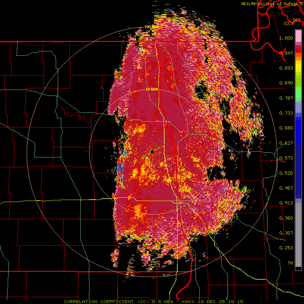The image size is (304, 304).
Task: Click the TH label near scale bottom
Action: (290, 263)
